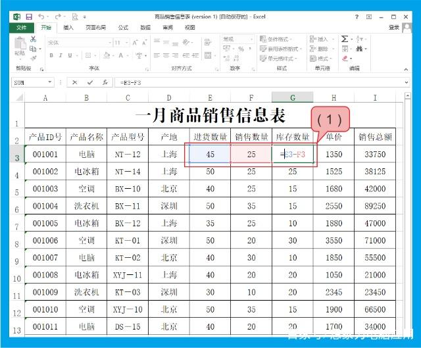Open the 文件 (File) tab
Screen dimensions: 421x348
[22, 28]
